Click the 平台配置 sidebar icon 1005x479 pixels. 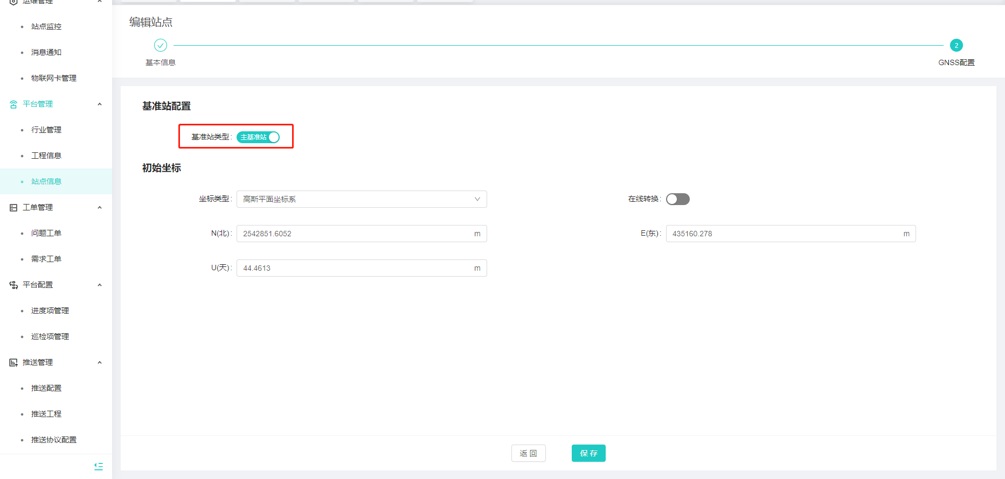click(13, 285)
